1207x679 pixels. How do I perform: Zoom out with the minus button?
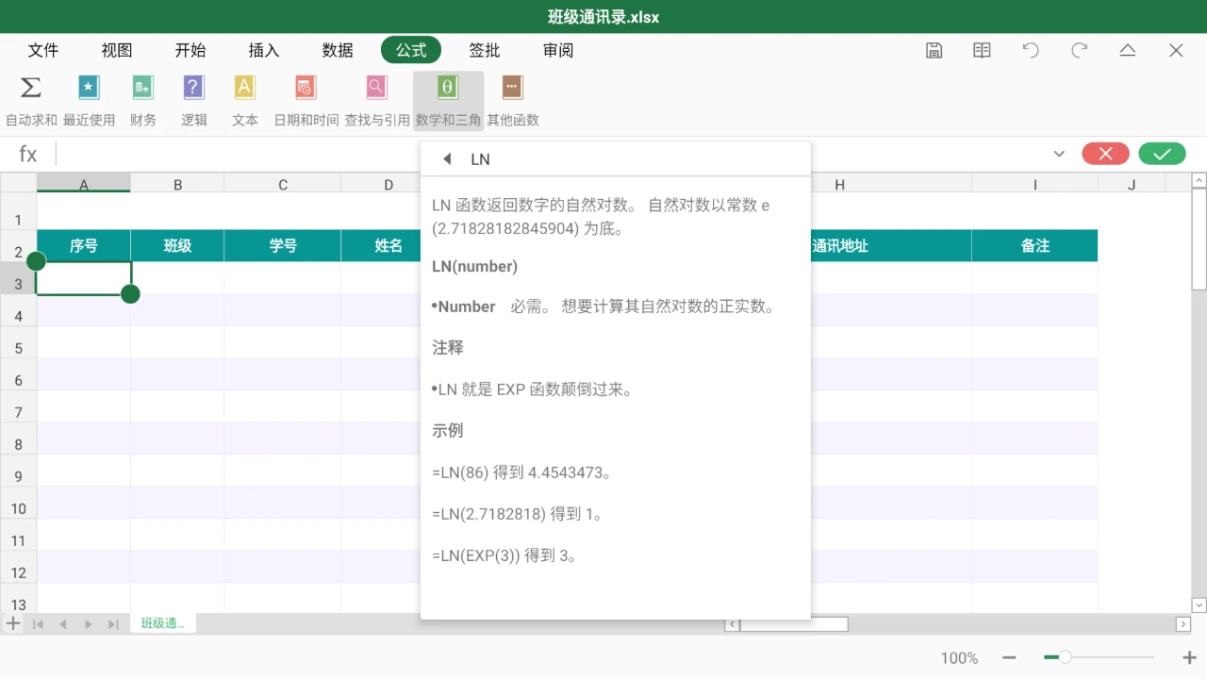pos(1009,657)
